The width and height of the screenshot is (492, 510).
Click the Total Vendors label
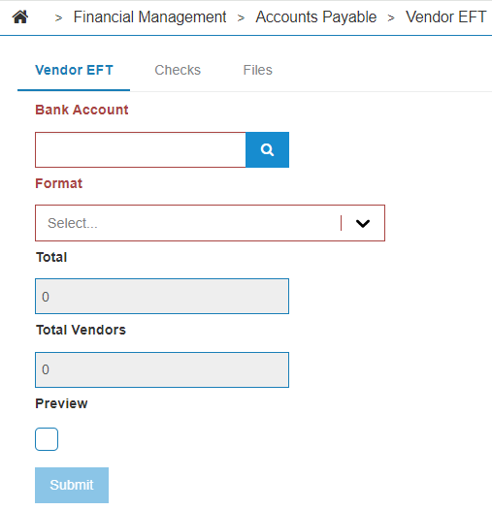tap(81, 330)
